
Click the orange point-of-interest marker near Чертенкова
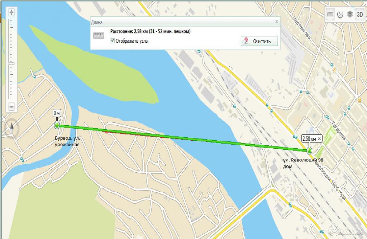[334, 70]
